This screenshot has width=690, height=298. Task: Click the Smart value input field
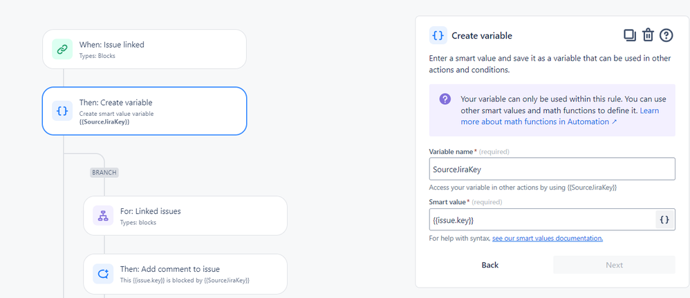[x=542, y=220]
